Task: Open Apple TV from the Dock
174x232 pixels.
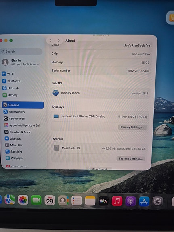Action: point(103,201)
